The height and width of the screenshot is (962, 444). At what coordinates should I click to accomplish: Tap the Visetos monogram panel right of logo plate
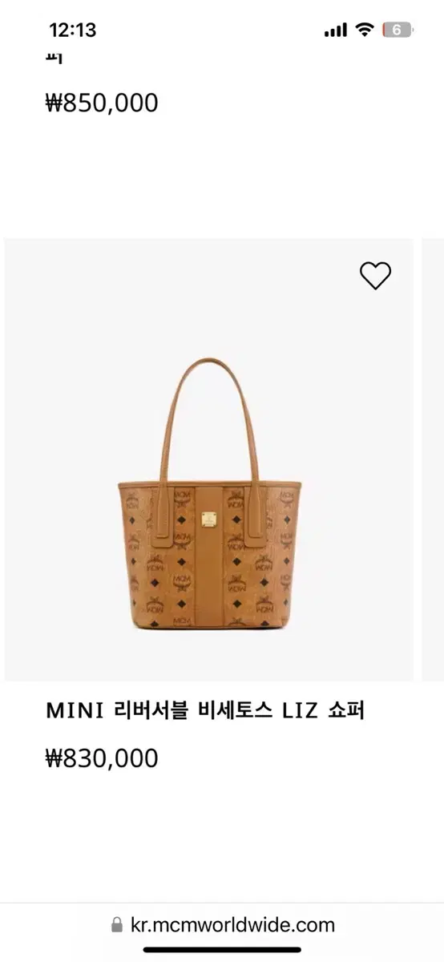click(x=258, y=553)
